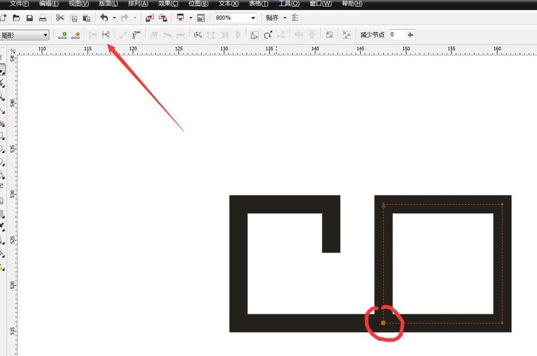Expand the 贴齐 dropdown arrow
This screenshot has height=356, width=537.
285,18
